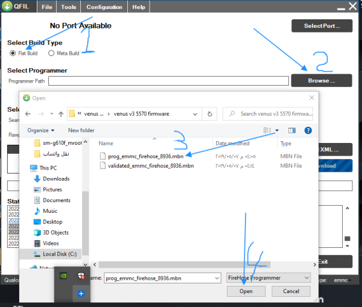Go back in the Open dialog

coord(28,114)
